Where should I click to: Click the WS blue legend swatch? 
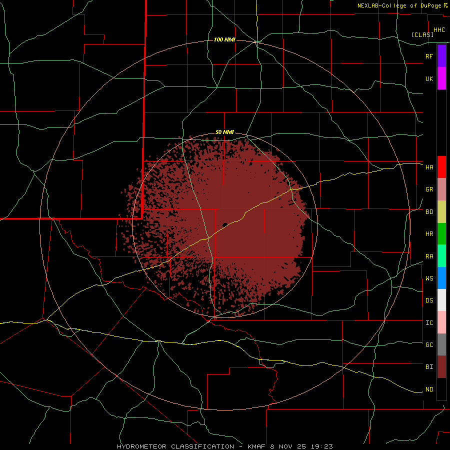(x=441, y=278)
